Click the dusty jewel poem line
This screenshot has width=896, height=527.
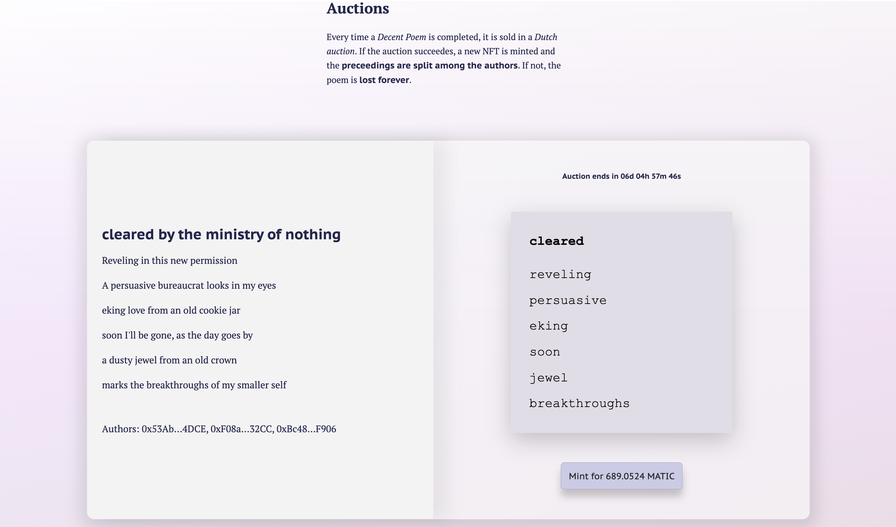(169, 360)
